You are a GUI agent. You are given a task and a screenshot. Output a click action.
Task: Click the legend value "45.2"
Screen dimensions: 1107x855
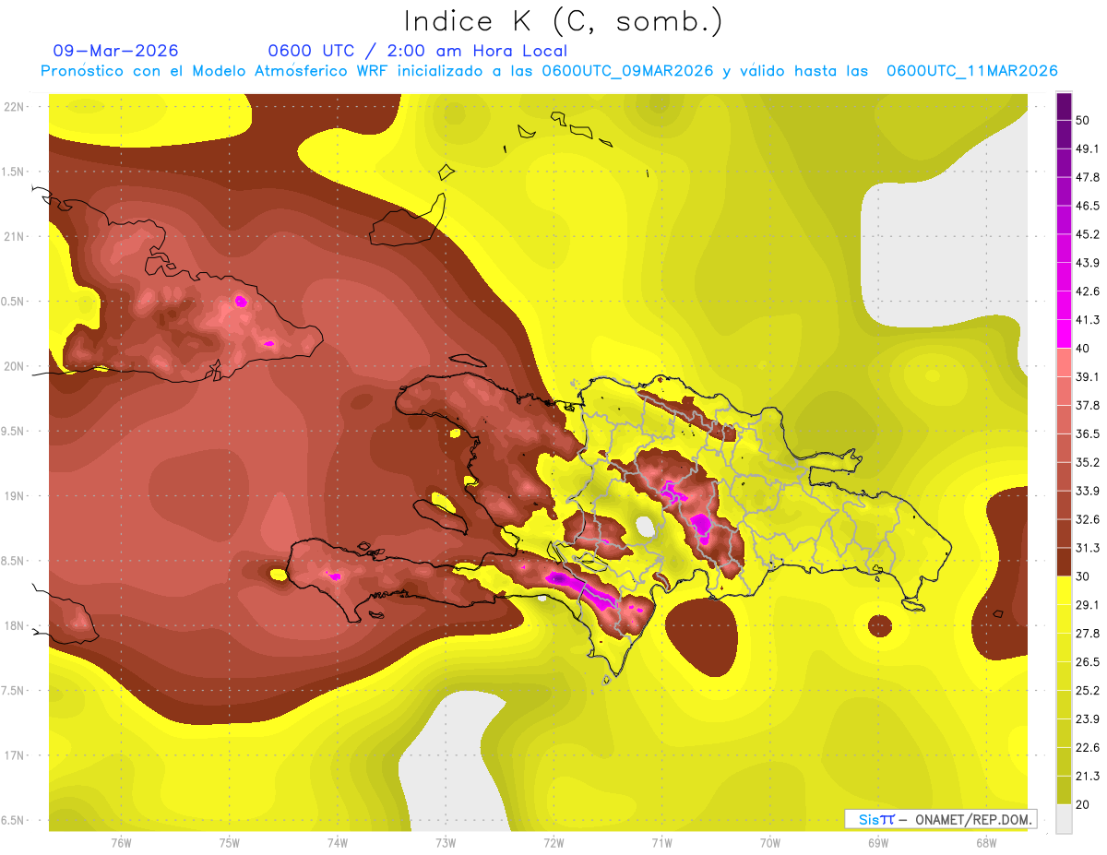(1086, 233)
